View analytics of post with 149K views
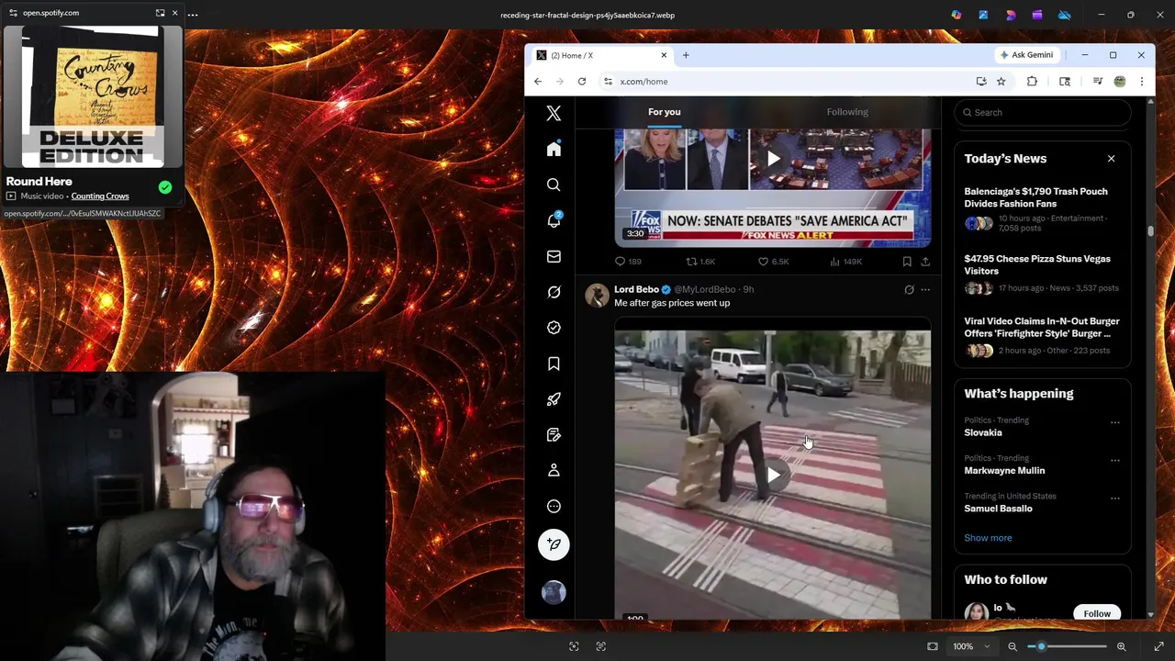 tap(845, 262)
